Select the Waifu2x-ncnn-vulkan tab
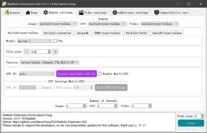 (x=23, y=33)
